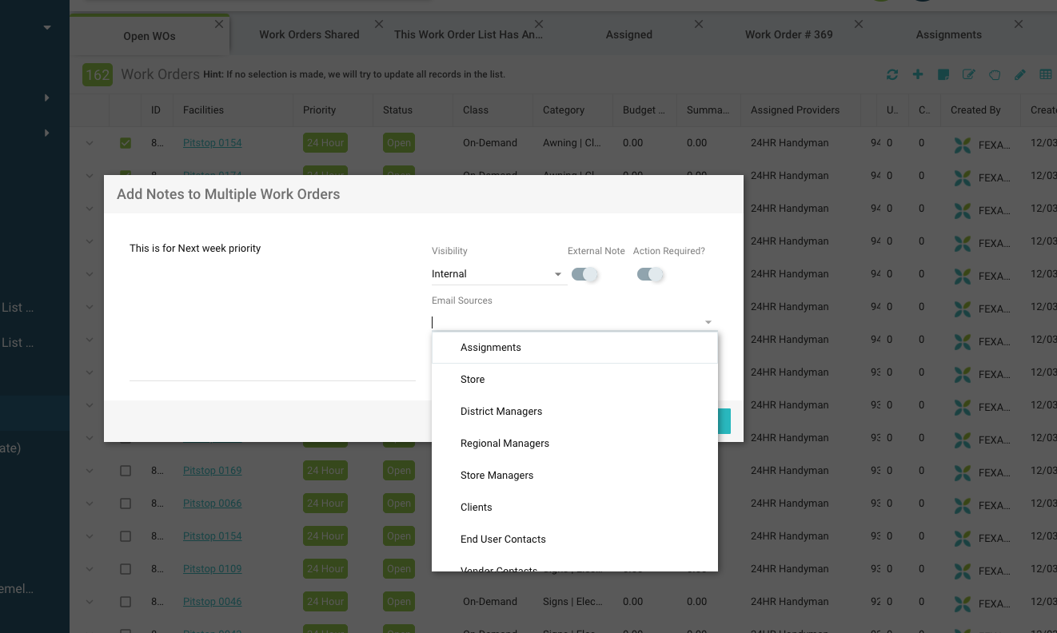Click the sticky note icon in toolbar
The image size is (1057, 633).
tap(943, 74)
